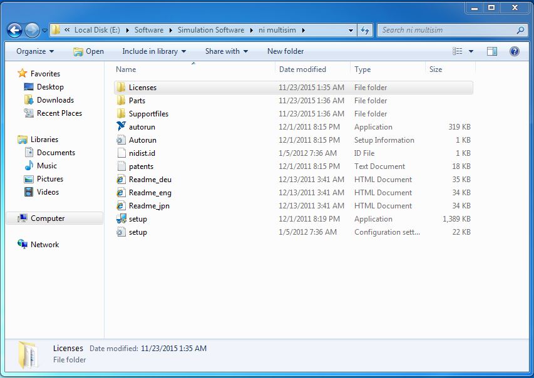Open address bar previous locations dropdown
This screenshot has height=378, width=534.
point(351,30)
